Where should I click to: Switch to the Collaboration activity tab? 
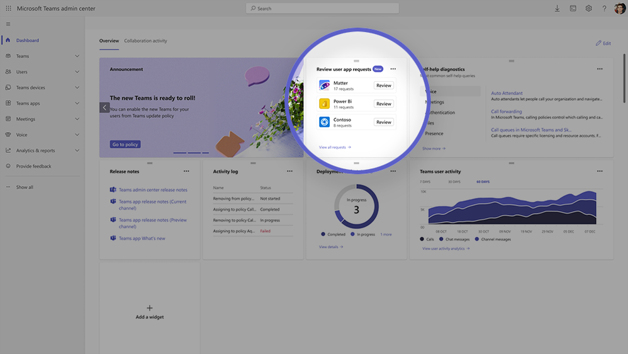(x=145, y=41)
